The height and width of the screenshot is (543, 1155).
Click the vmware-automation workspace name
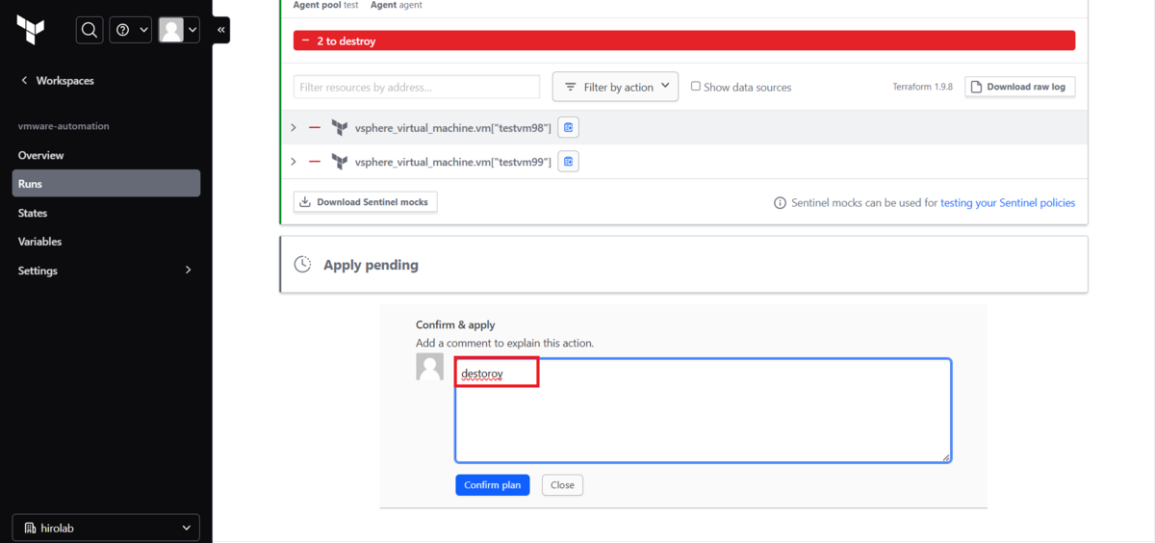(x=64, y=126)
